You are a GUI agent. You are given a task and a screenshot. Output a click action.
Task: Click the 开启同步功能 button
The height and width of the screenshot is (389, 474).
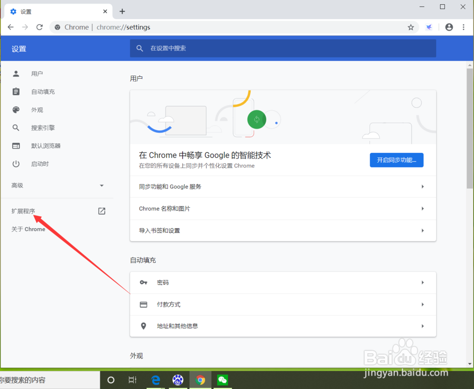[x=396, y=160]
